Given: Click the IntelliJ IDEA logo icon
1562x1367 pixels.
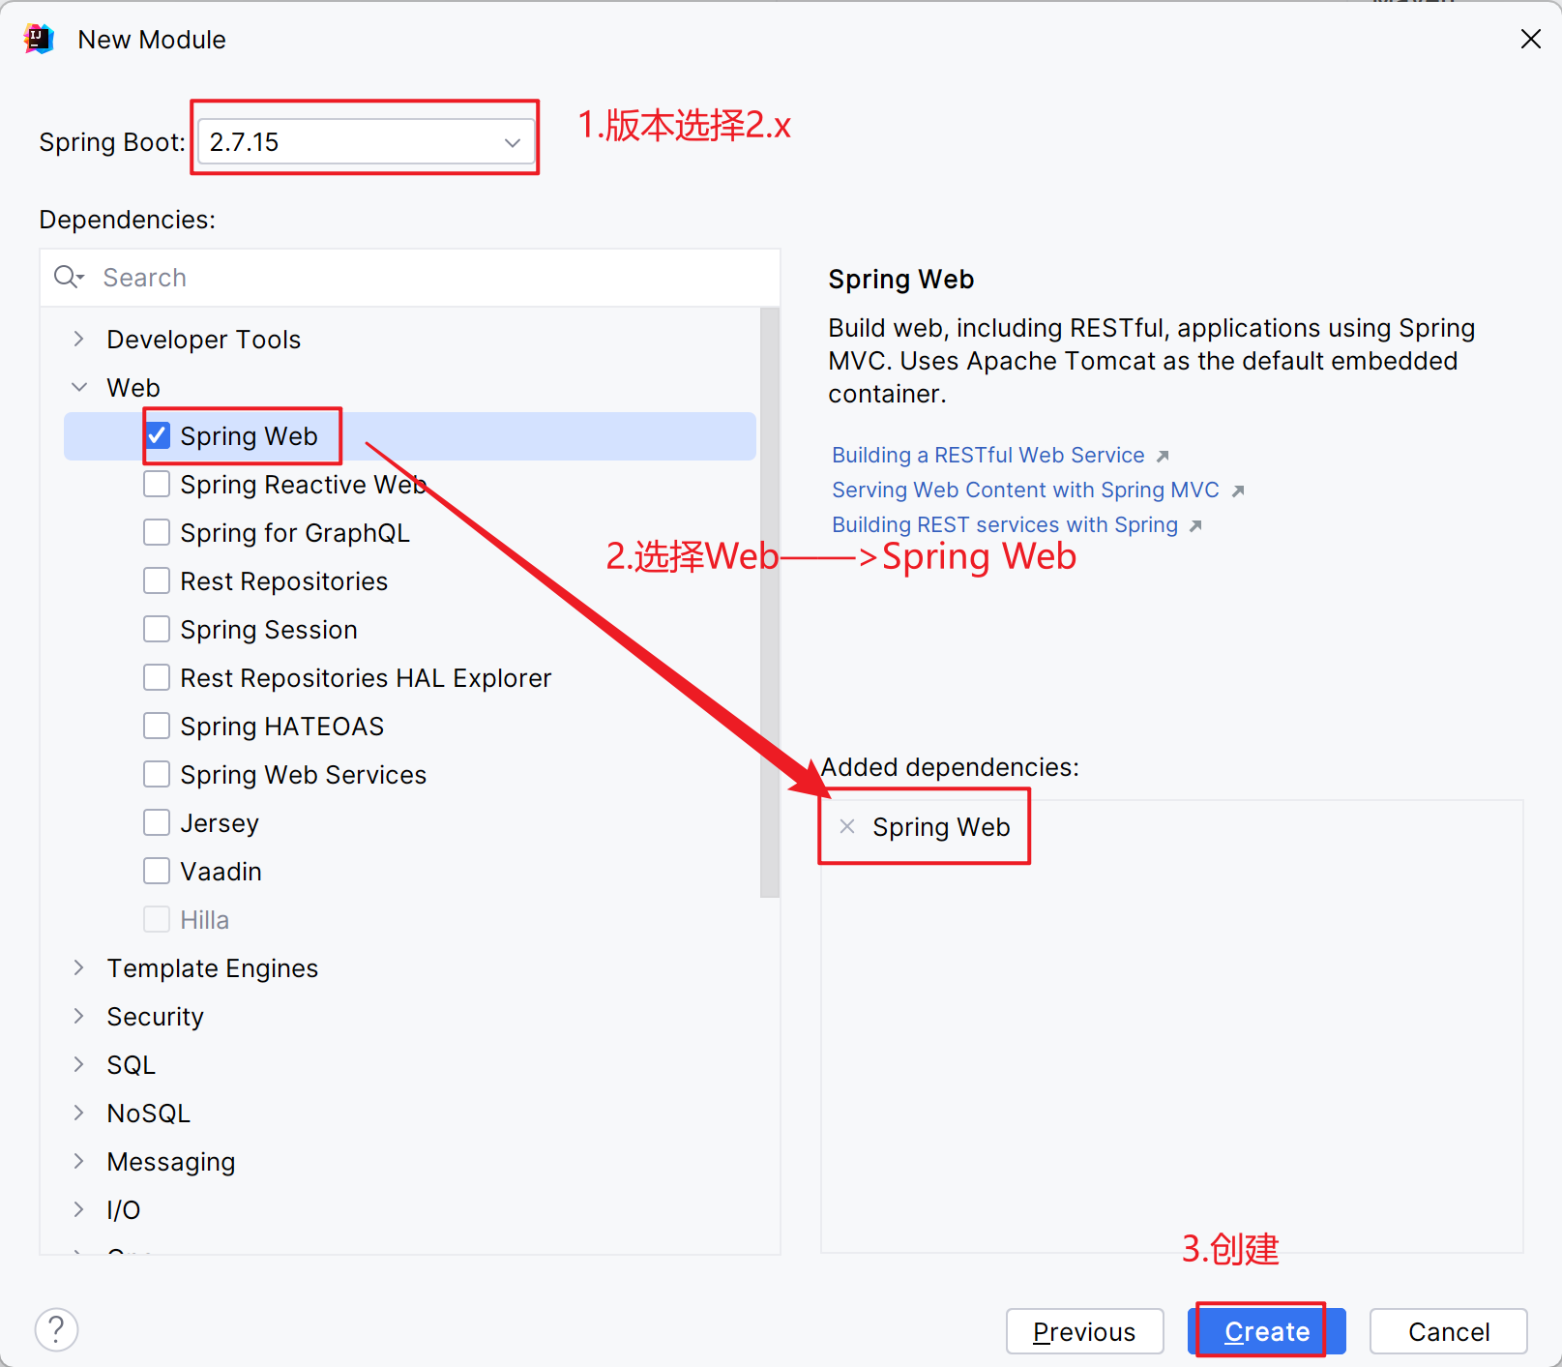Looking at the screenshot, I should [x=39, y=40].
